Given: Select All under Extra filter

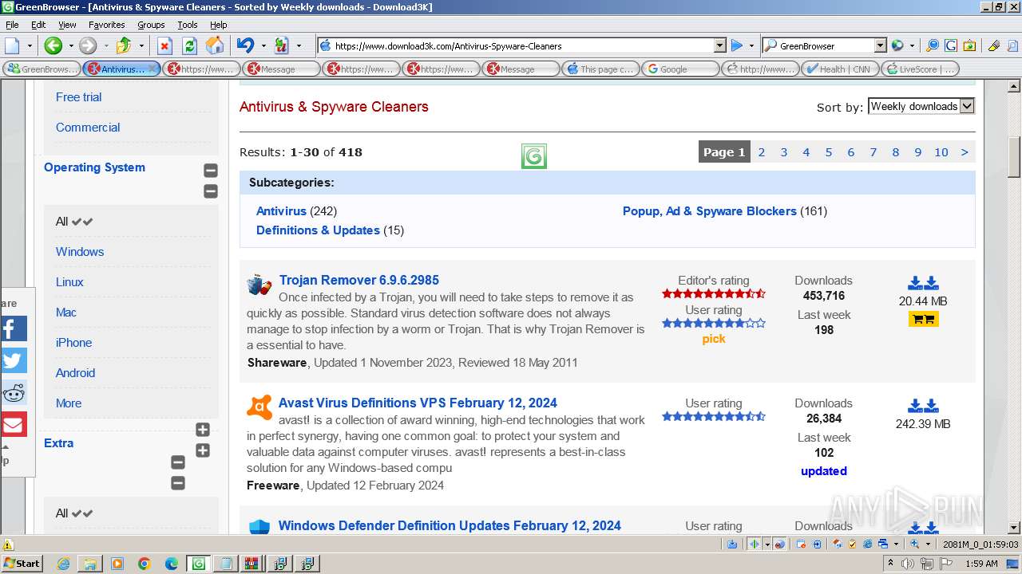Looking at the screenshot, I should 74,513.
